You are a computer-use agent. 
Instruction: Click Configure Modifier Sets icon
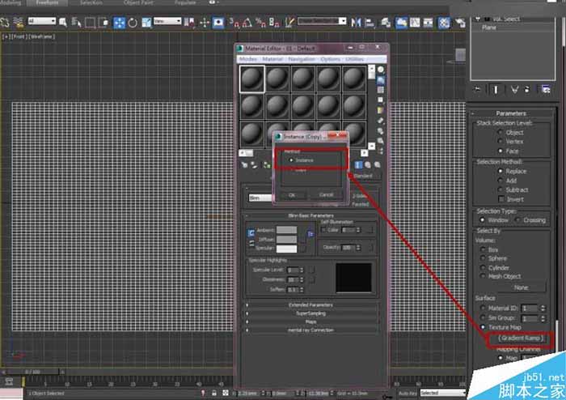pyautogui.click(x=546, y=89)
